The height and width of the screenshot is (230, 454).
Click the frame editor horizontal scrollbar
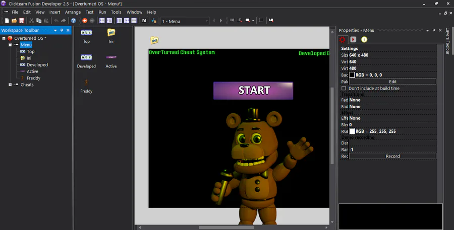click(x=226, y=227)
